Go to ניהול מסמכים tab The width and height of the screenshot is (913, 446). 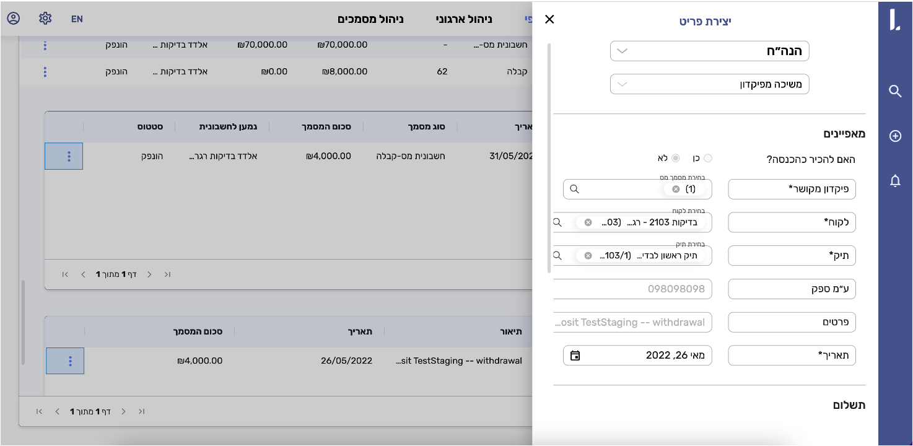(x=370, y=19)
